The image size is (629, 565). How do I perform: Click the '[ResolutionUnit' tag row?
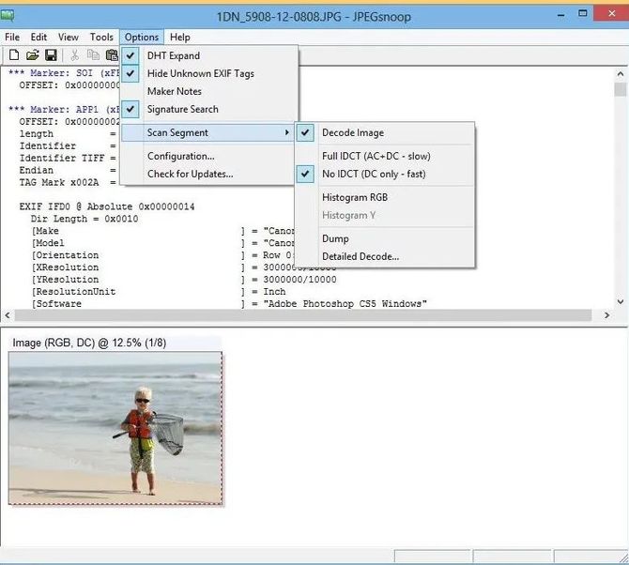159,292
